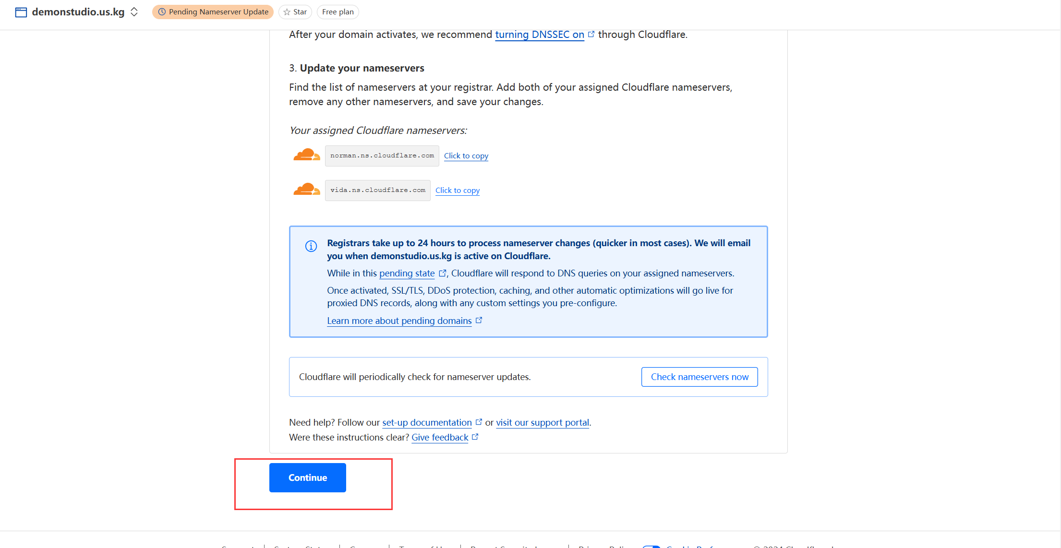This screenshot has height=548, width=1061.
Task: Open the turning DNSSEC on link
Action: tap(539, 35)
